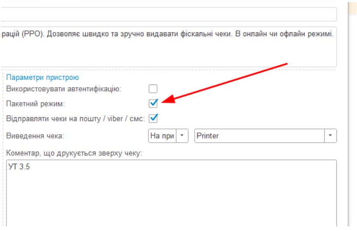Enable the Використовувати автентифікацію checkbox
The width and height of the screenshot is (357, 231).
(x=153, y=89)
